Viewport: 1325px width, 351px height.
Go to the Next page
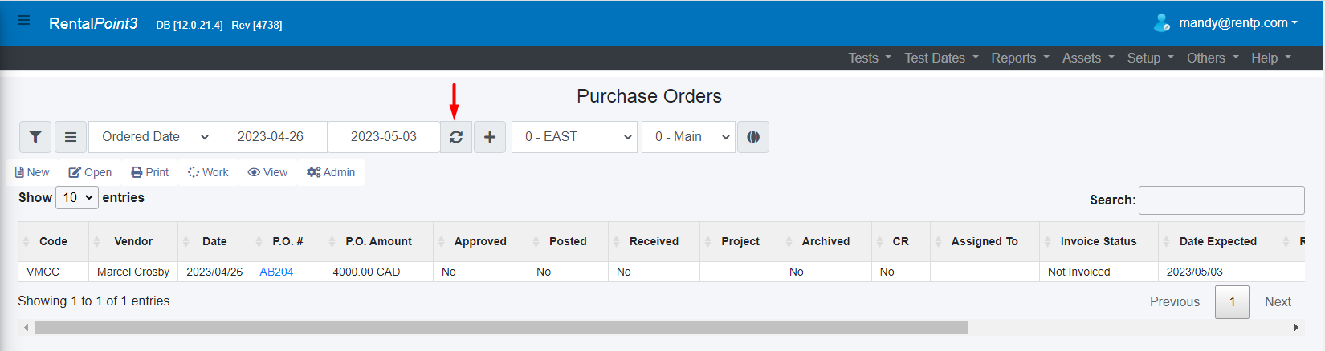click(x=1278, y=301)
